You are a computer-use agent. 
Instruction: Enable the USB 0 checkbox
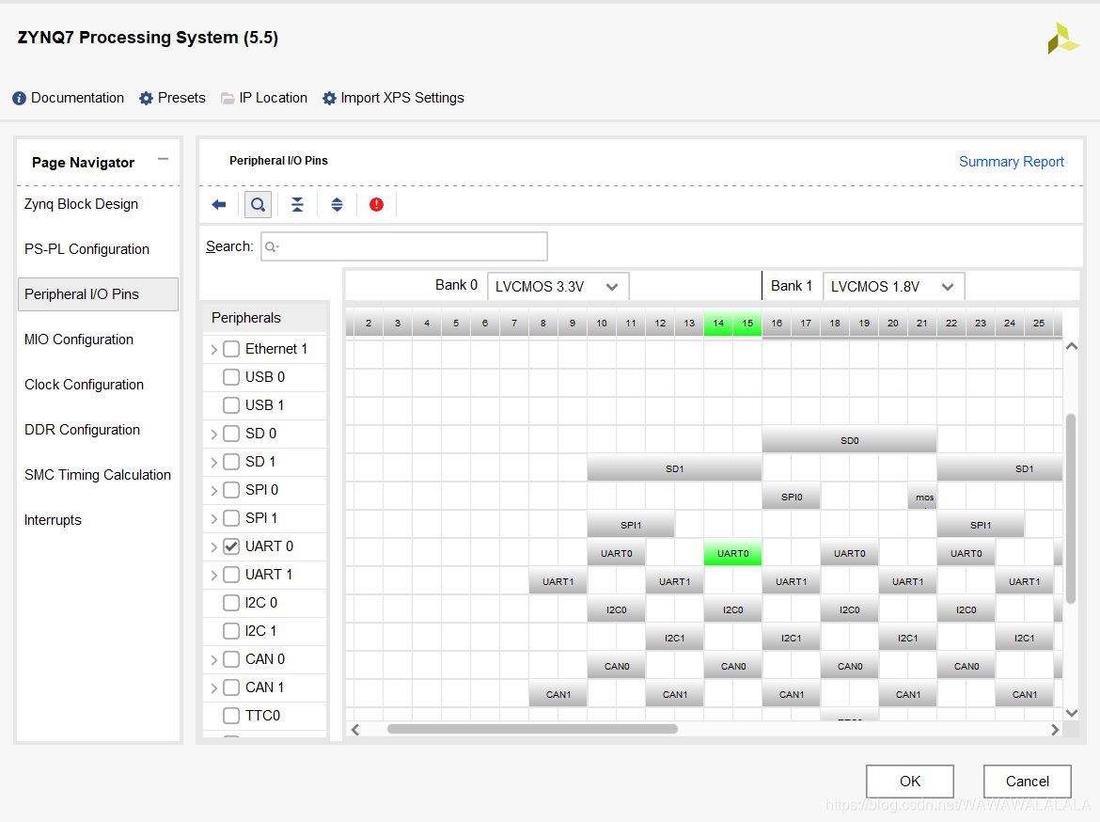point(230,377)
